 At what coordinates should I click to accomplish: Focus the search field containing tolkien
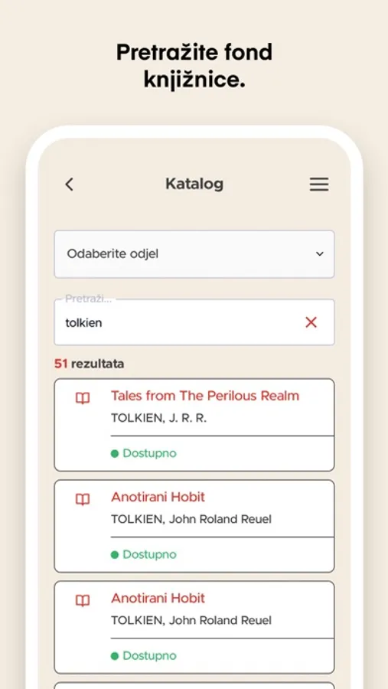point(194,322)
